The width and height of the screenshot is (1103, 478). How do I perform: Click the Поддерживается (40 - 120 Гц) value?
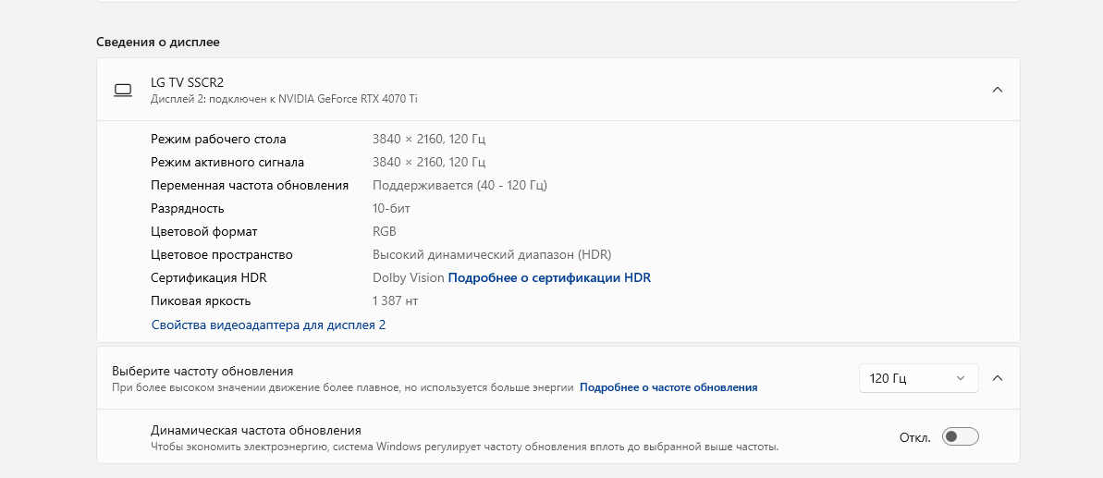(460, 185)
